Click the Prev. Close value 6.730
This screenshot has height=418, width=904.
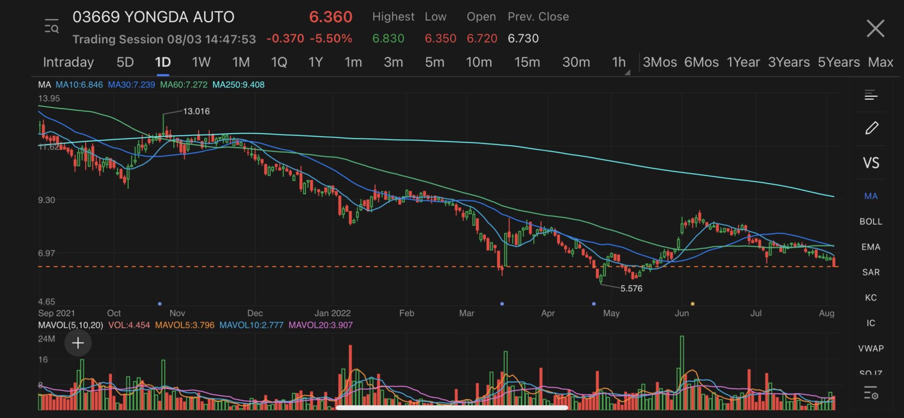523,38
